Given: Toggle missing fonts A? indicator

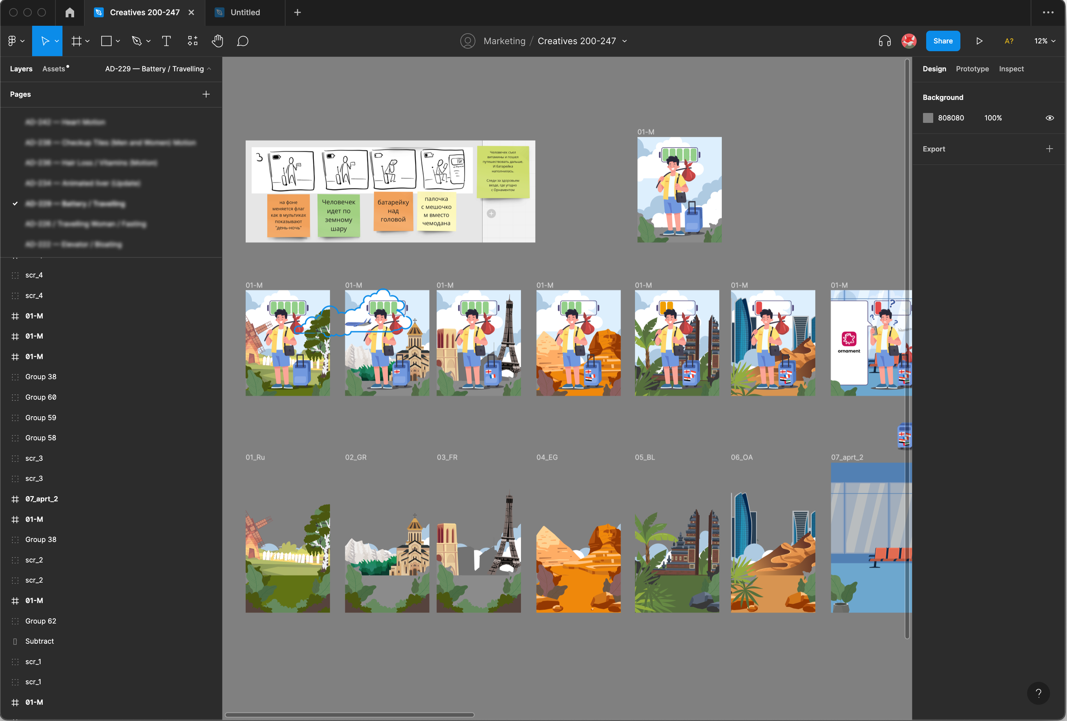Looking at the screenshot, I should [x=1009, y=41].
